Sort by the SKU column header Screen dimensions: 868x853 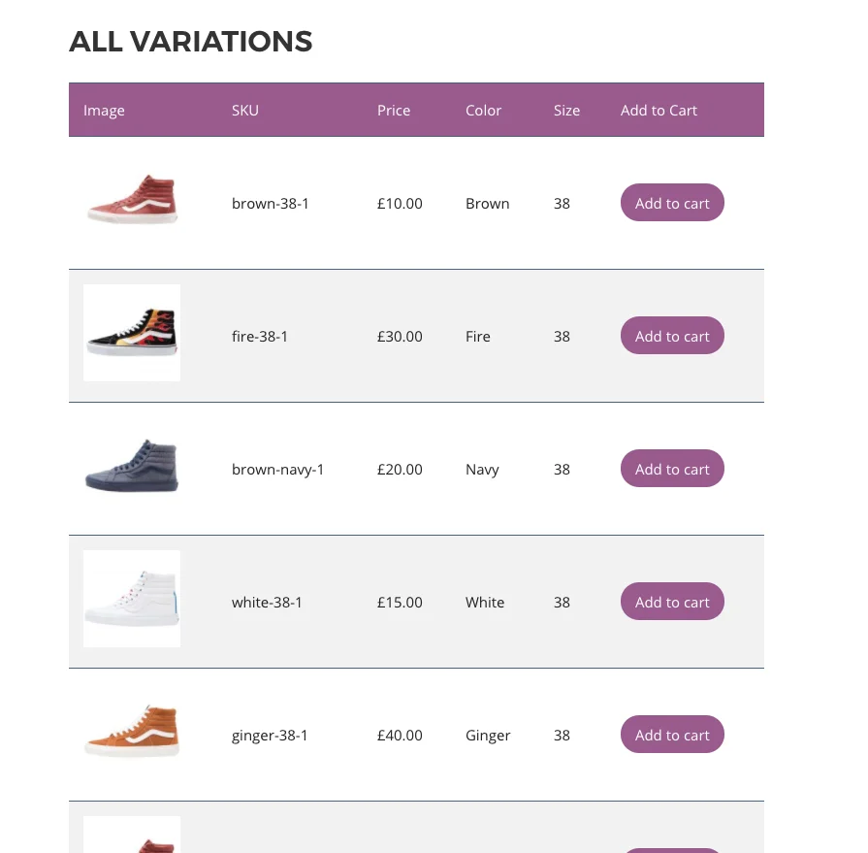tap(244, 110)
